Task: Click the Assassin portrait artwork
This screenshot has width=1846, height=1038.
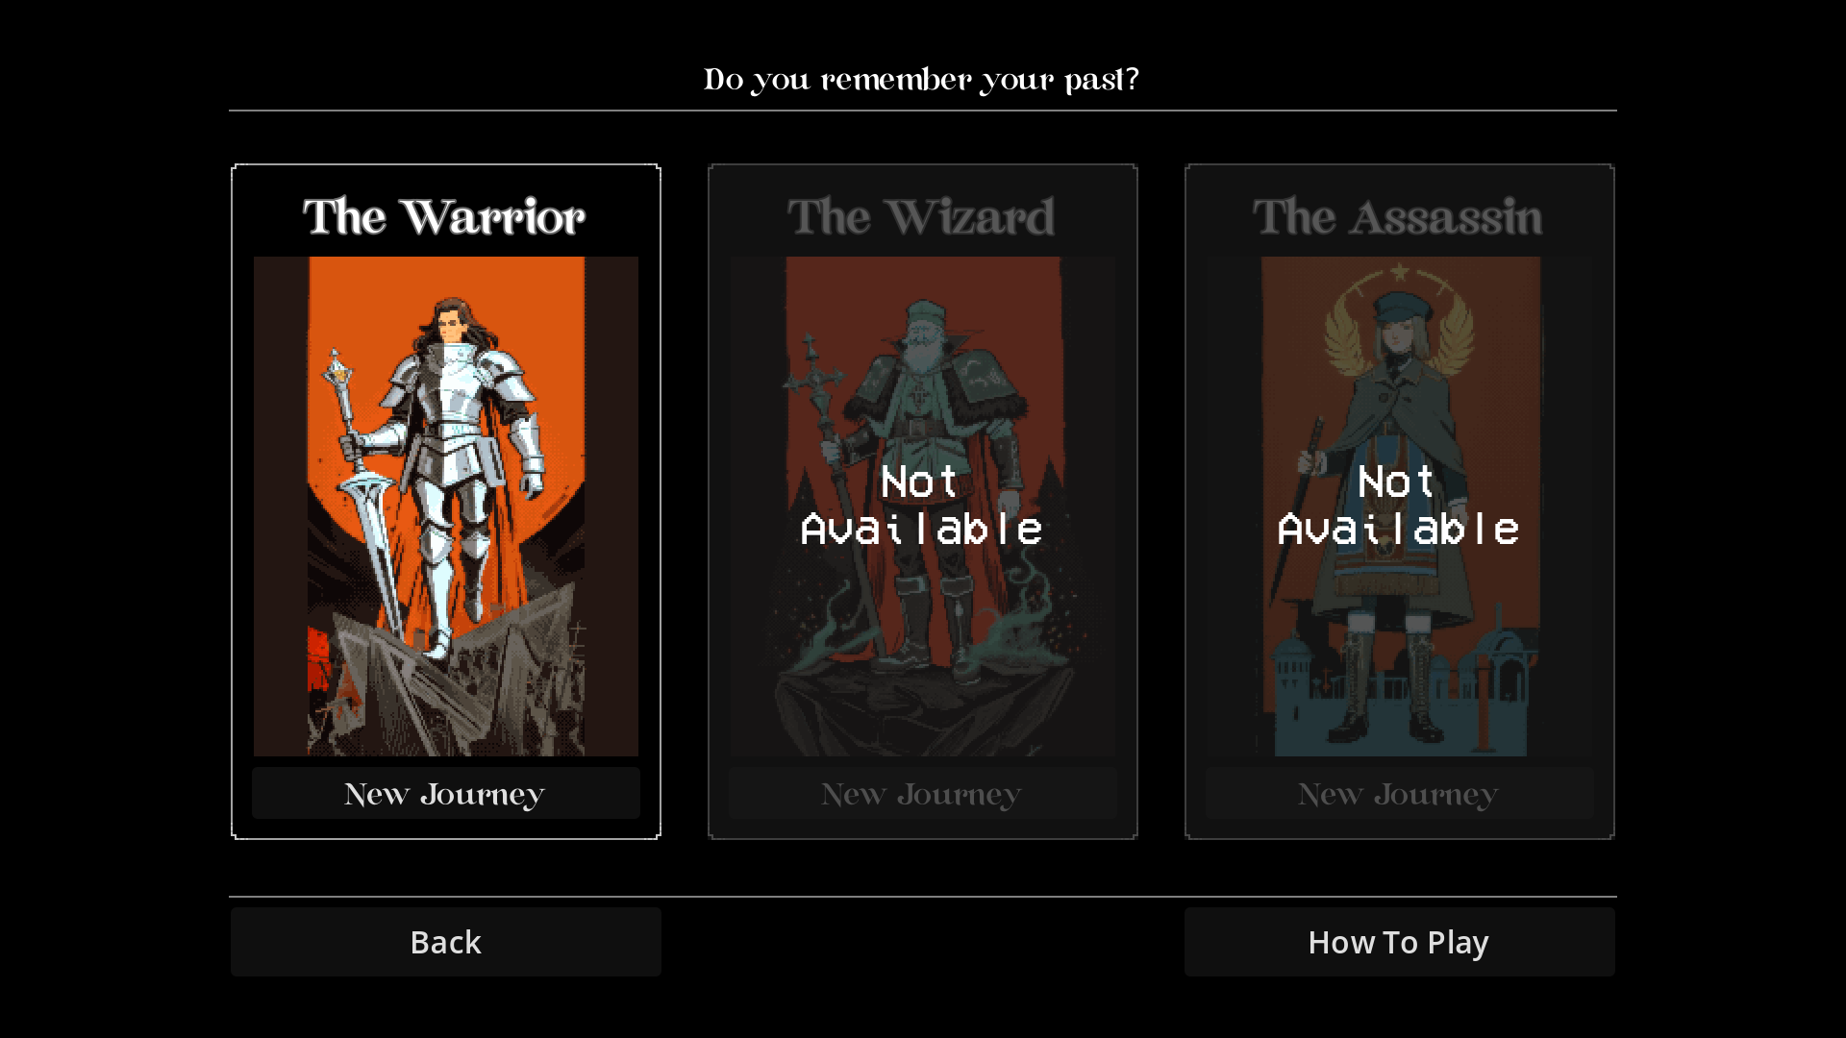Action: pos(1399,506)
